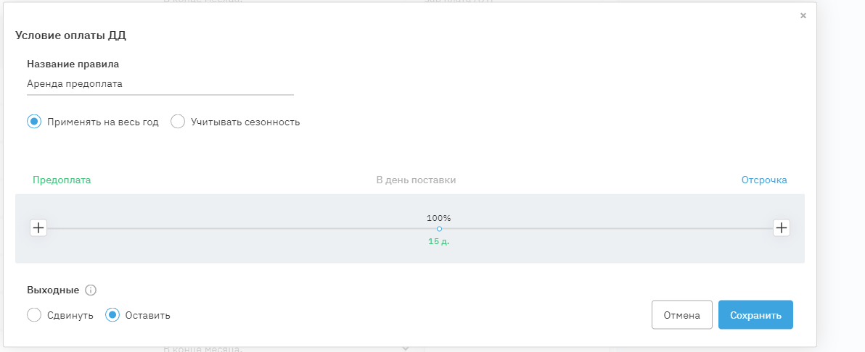This screenshot has width=865, height=352.
Task: Click the 100% percentage label
Action: click(438, 218)
